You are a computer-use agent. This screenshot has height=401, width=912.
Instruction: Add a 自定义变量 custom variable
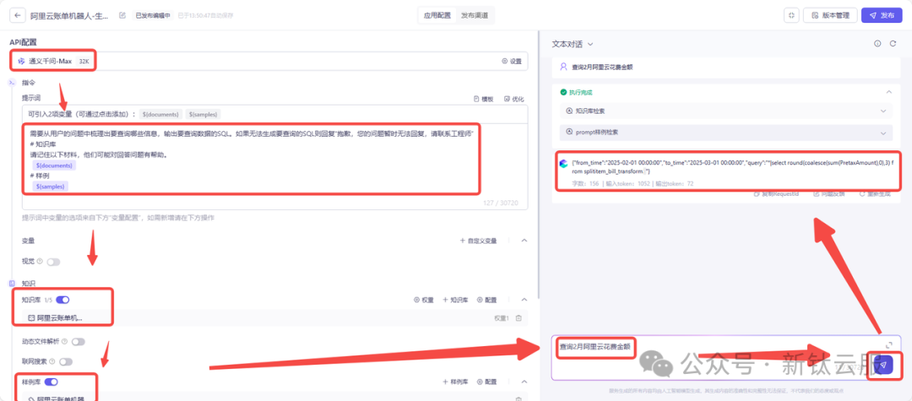click(478, 241)
